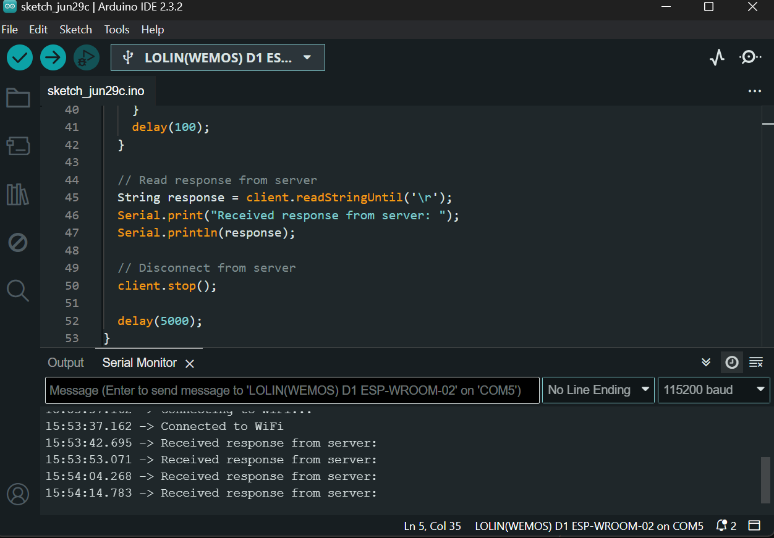The image size is (774, 538).
Task: Click line number 45 in gutter
Action: point(72,198)
